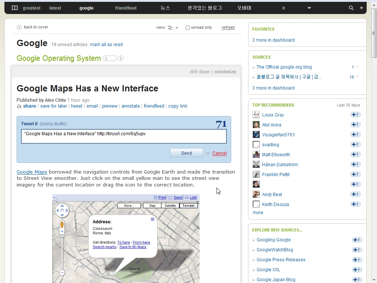Minimize the expanded article
Viewport: 377px width, 283px height.
[x=225, y=72]
